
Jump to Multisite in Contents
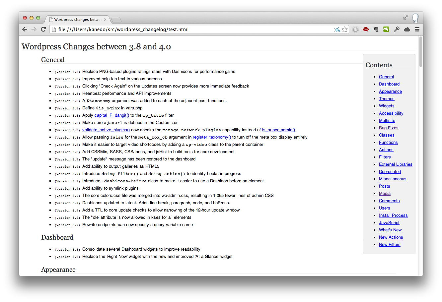pyautogui.click(x=387, y=120)
